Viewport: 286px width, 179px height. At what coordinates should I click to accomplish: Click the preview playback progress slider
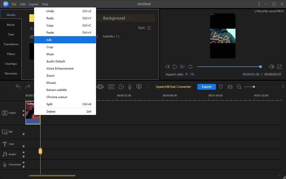pos(229,67)
